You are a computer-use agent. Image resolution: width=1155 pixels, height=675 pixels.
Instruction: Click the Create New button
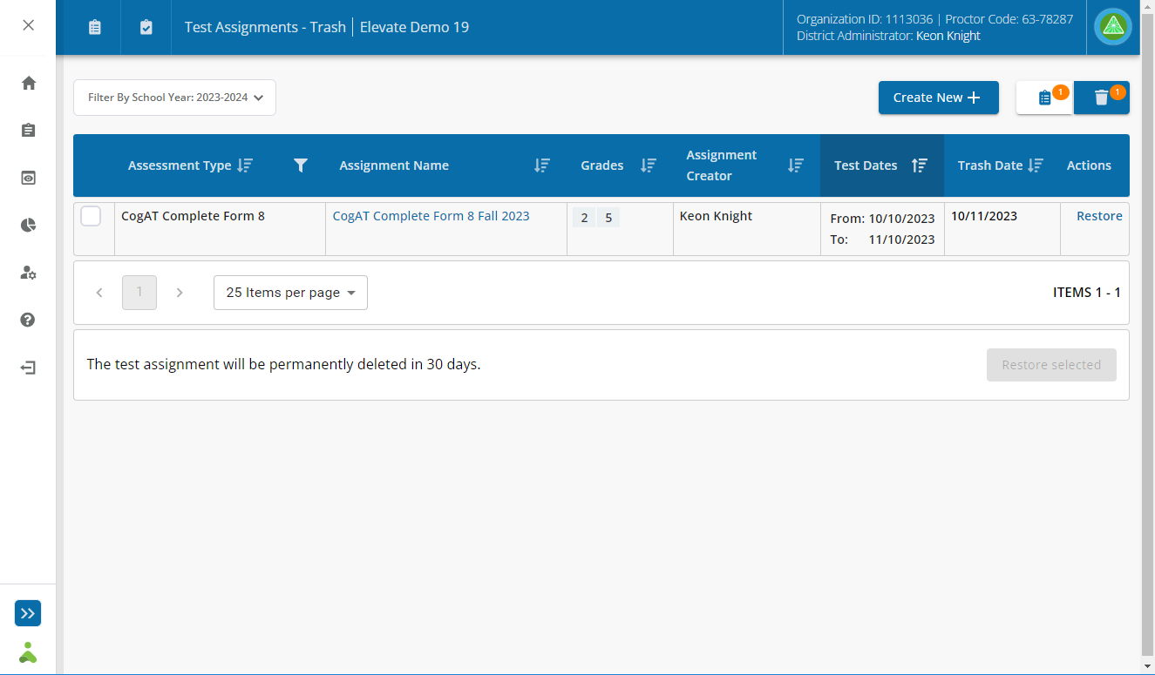point(938,98)
